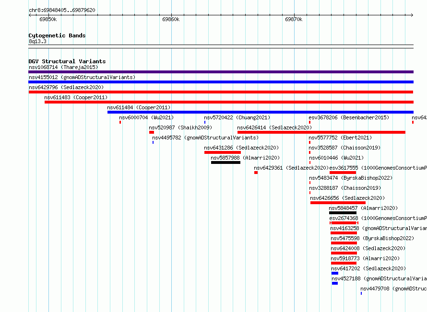Select the blue nsv611484 variant bar

(x=261, y=112)
